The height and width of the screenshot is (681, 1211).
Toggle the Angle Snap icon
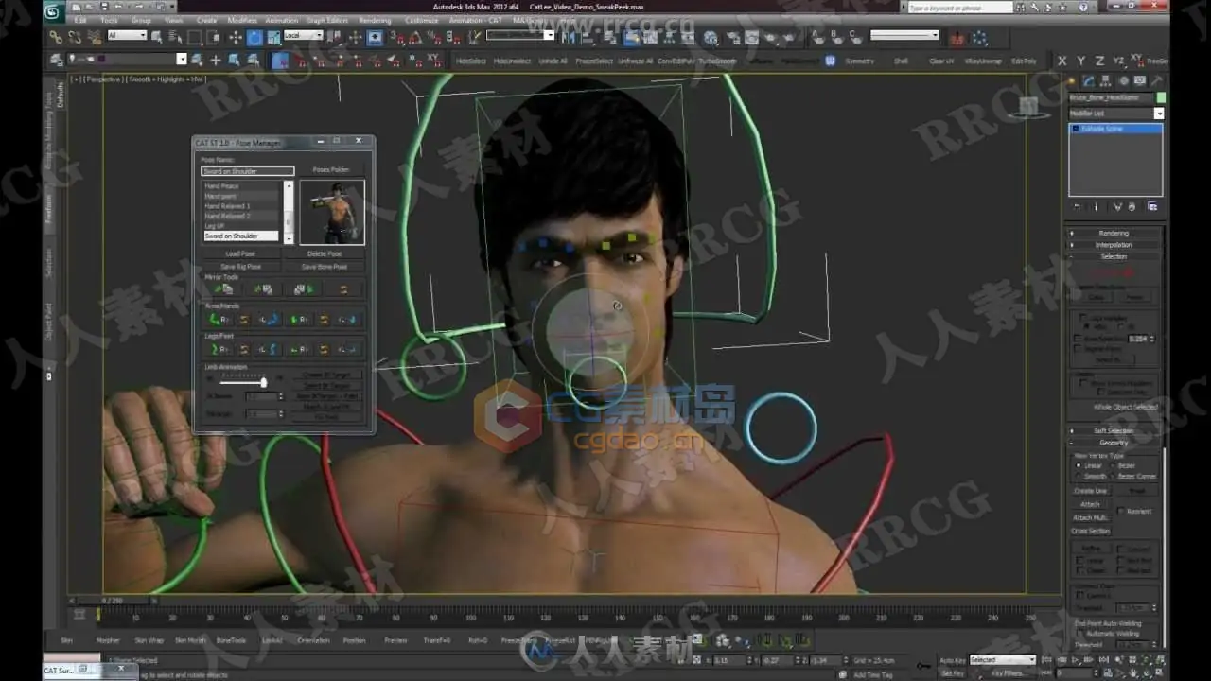[415, 38]
